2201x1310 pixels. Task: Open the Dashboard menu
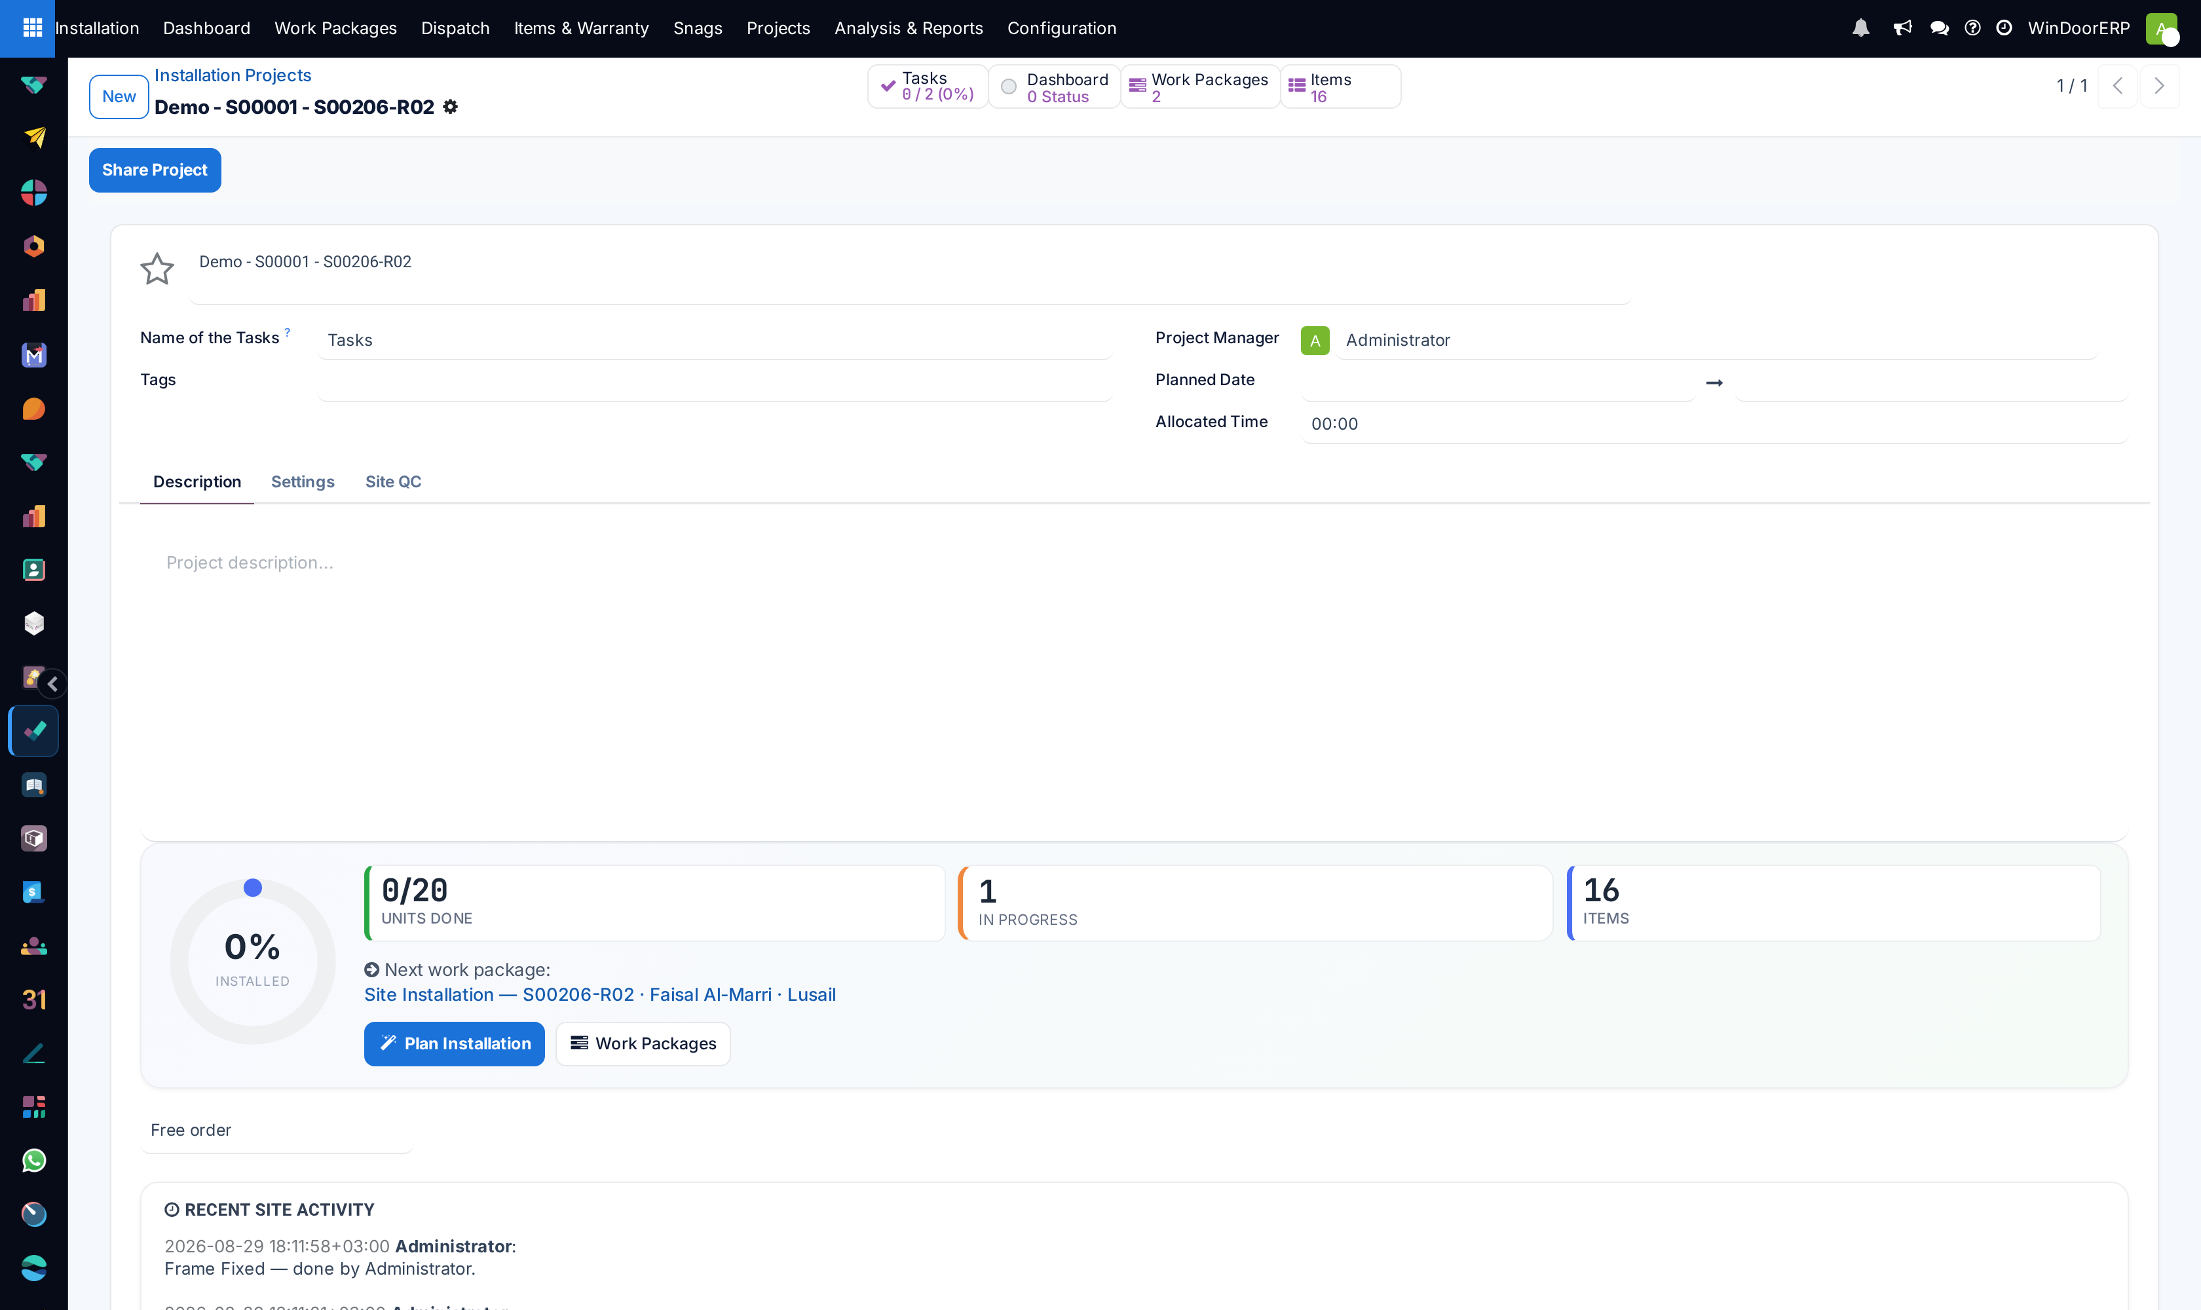[x=206, y=28]
